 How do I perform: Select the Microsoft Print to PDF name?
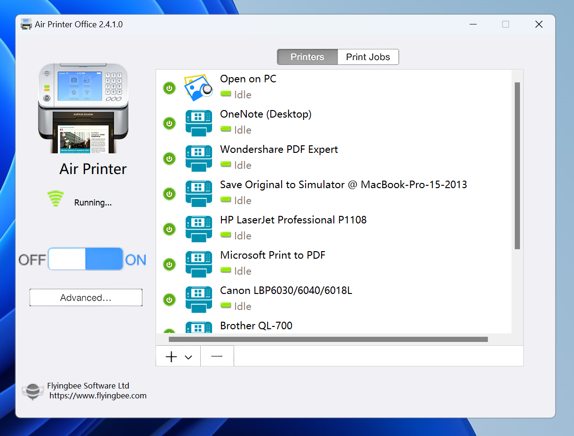[273, 255]
